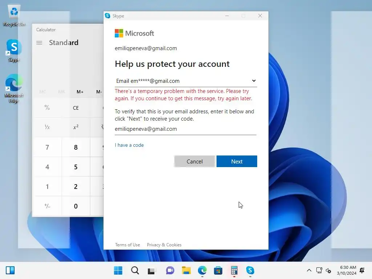This screenshot has width=372, height=279.
Task: Click the red service error message
Action: click(183, 95)
